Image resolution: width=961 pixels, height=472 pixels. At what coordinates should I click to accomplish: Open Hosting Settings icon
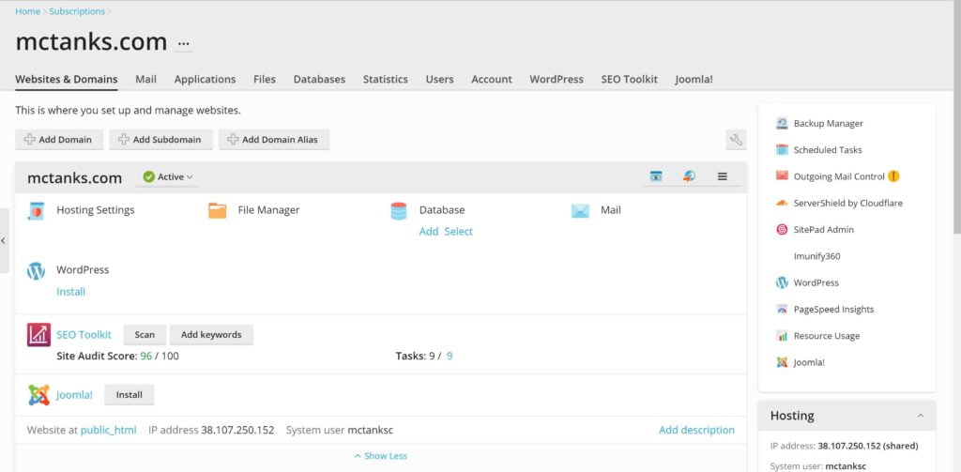click(x=37, y=210)
